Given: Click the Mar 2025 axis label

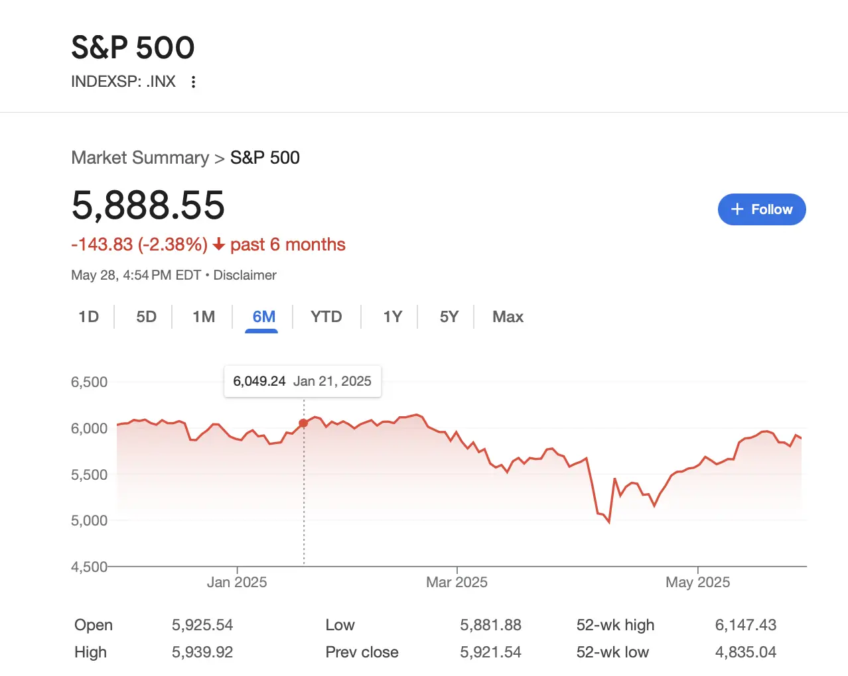Looking at the screenshot, I should click(457, 582).
